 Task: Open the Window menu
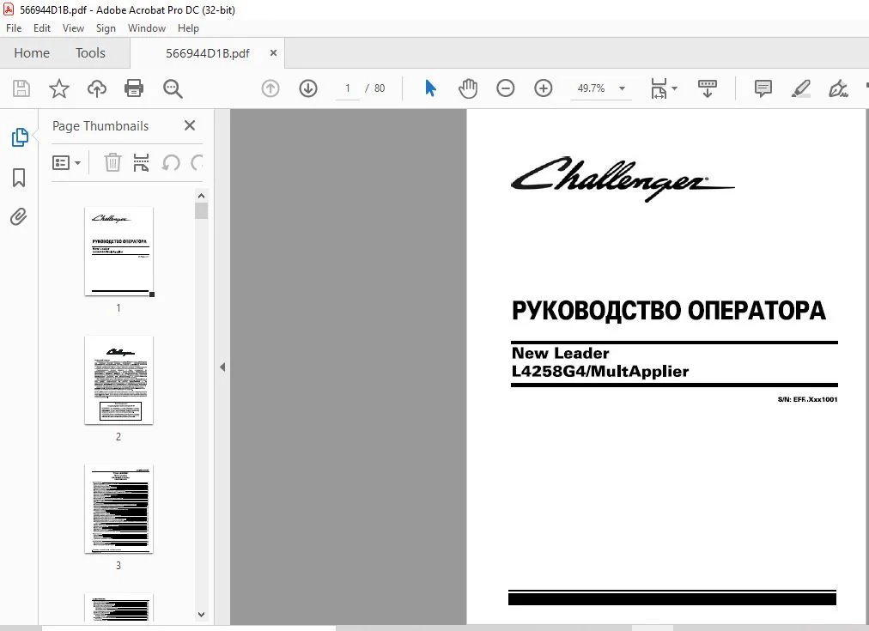click(147, 28)
